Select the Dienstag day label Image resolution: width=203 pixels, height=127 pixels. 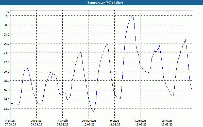coord(36,121)
